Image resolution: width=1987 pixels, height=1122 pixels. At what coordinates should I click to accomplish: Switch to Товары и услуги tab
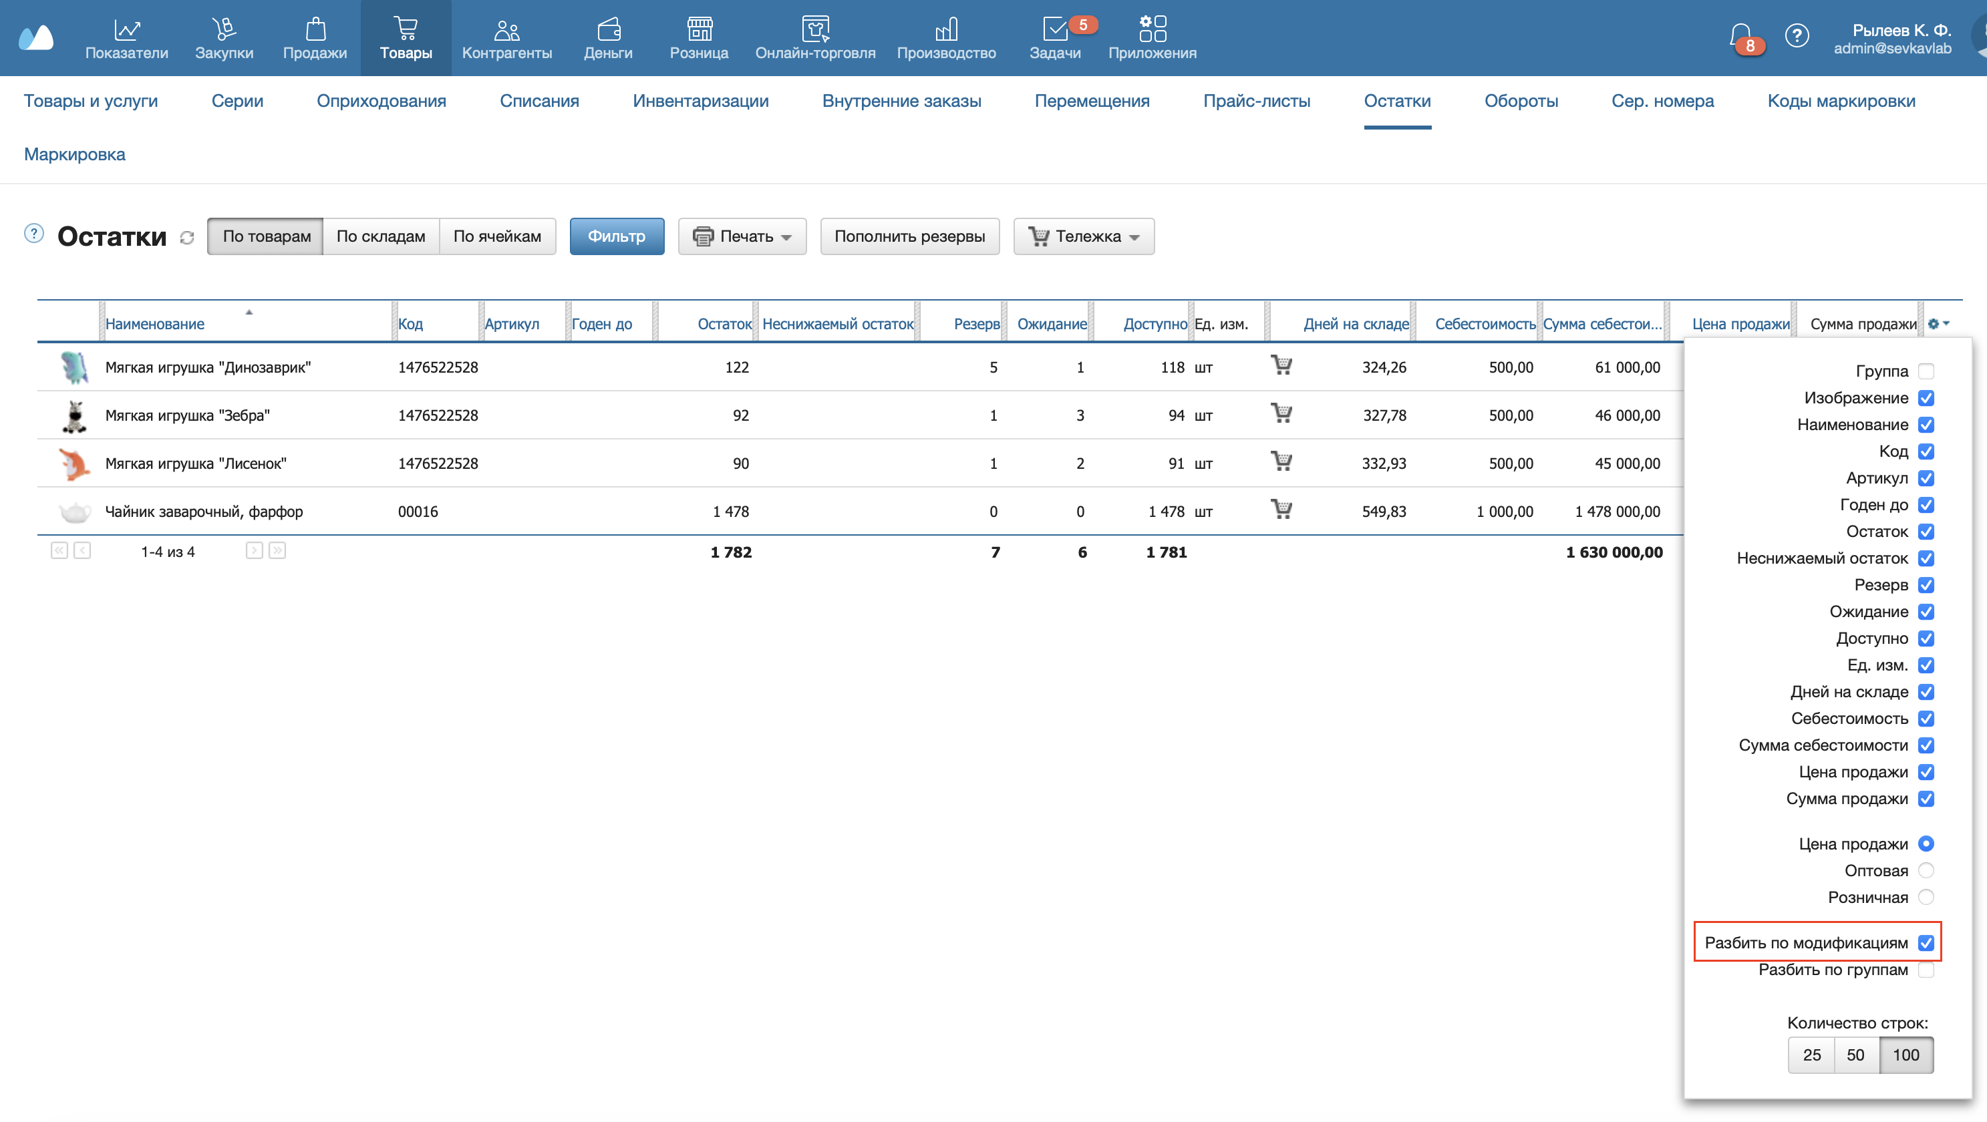click(91, 101)
